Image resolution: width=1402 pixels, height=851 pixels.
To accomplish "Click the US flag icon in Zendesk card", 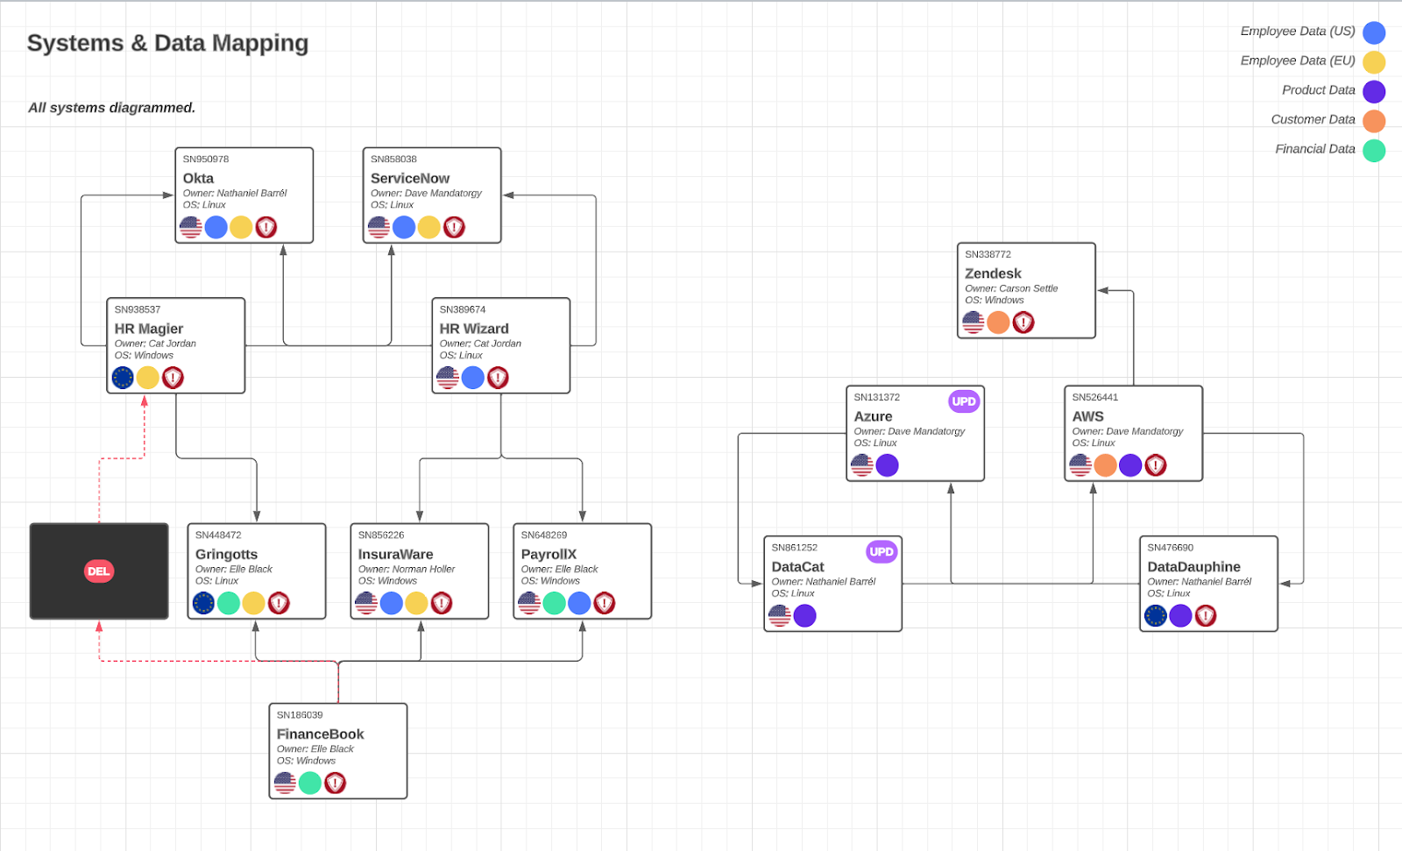I will [974, 323].
